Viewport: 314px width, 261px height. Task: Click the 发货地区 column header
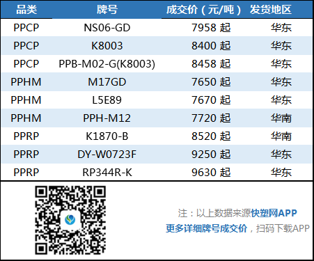pyautogui.click(x=271, y=10)
